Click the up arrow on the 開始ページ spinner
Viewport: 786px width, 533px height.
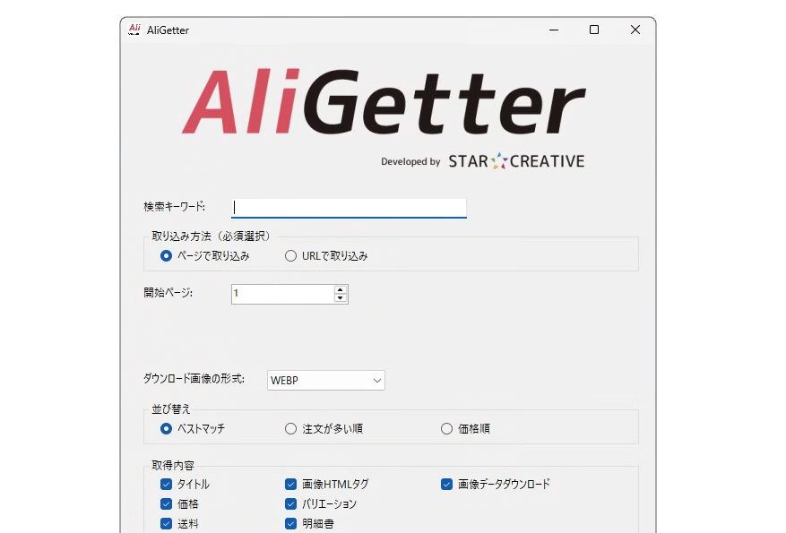click(339, 288)
